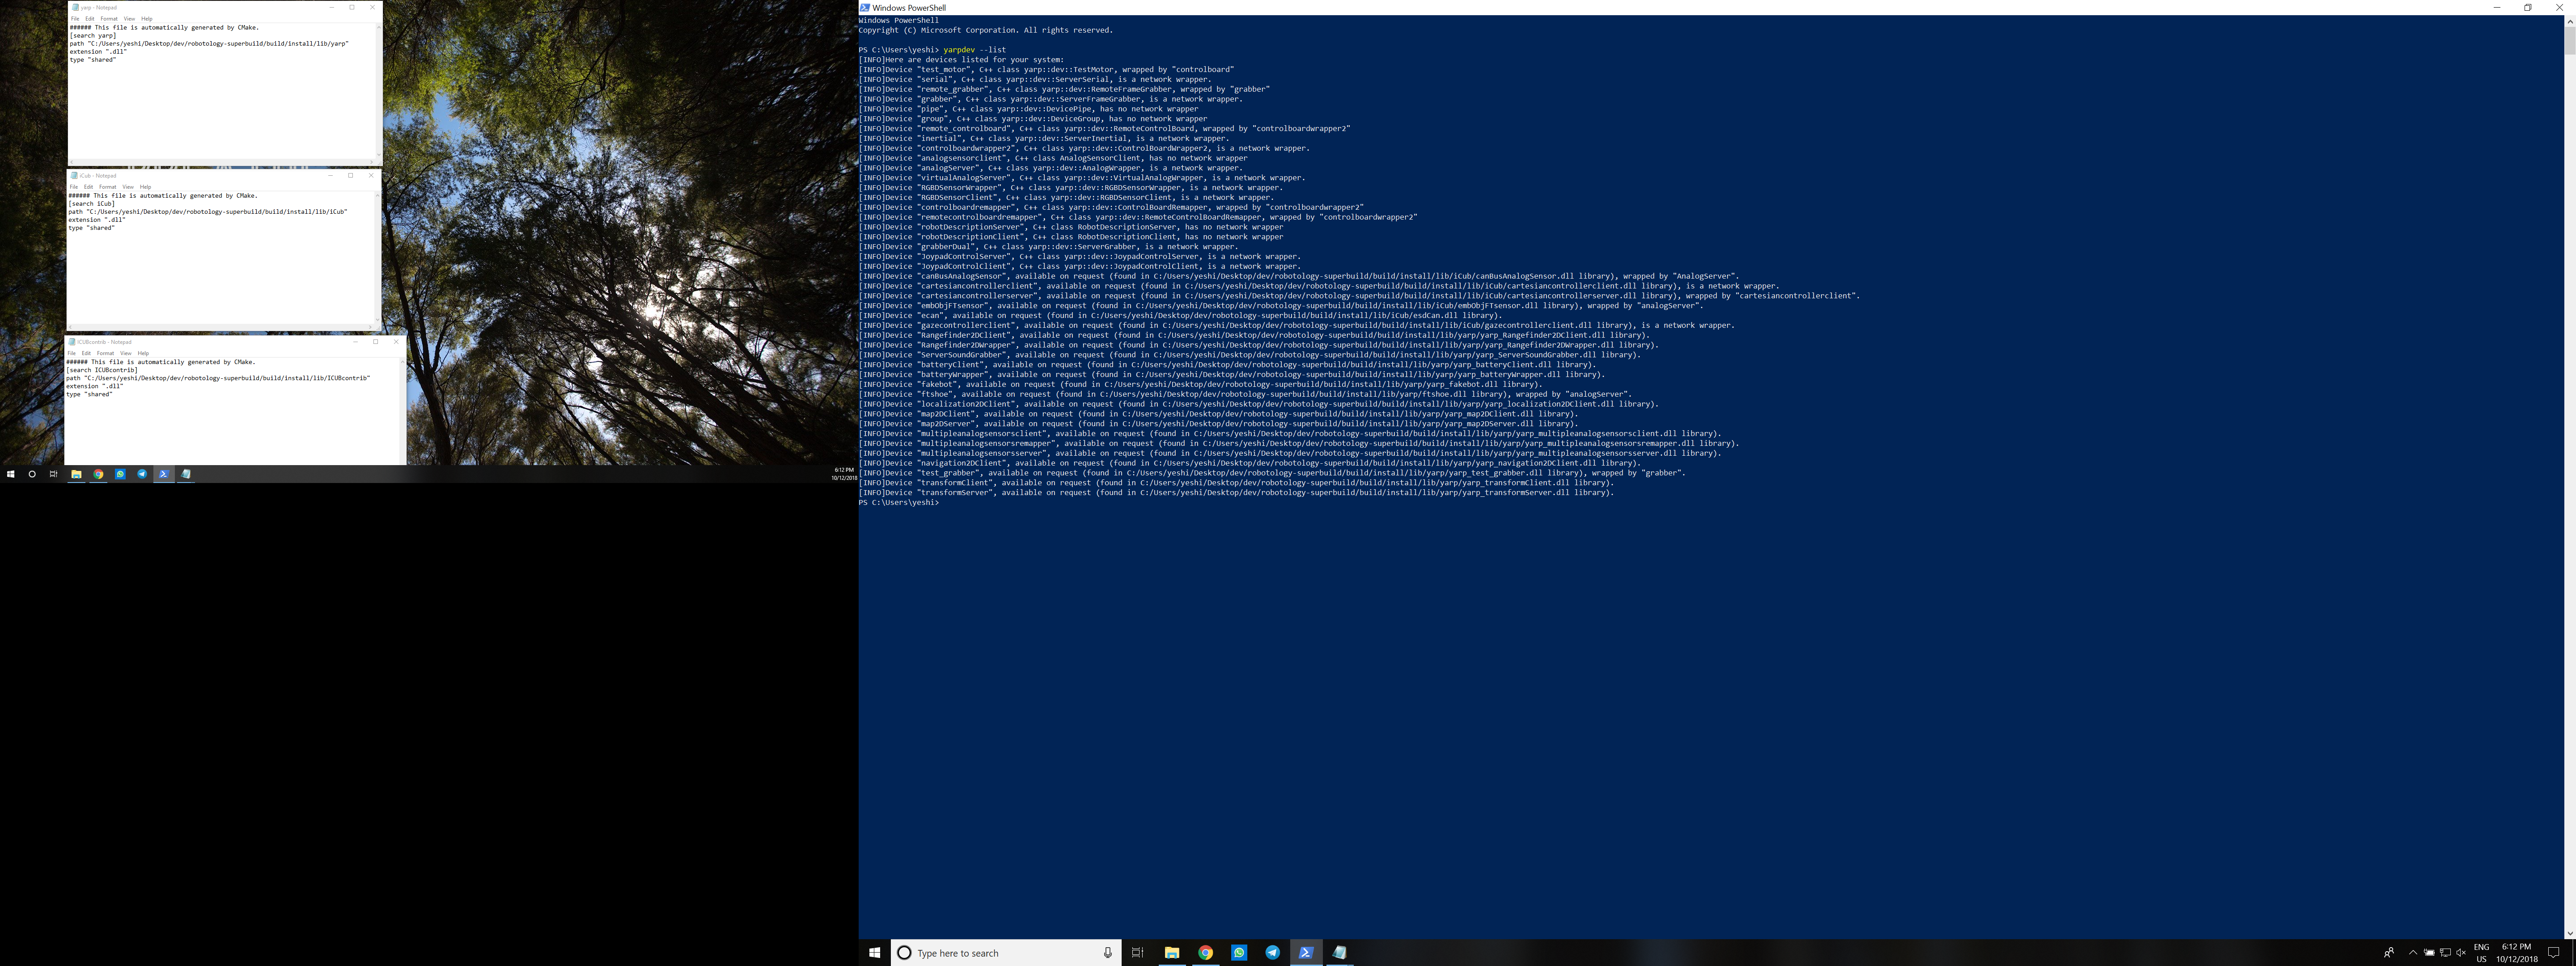The height and width of the screenshot is (966, 2576).
Task: Open File Explorer on right monitor taskbar
Action: [1172, 953]
